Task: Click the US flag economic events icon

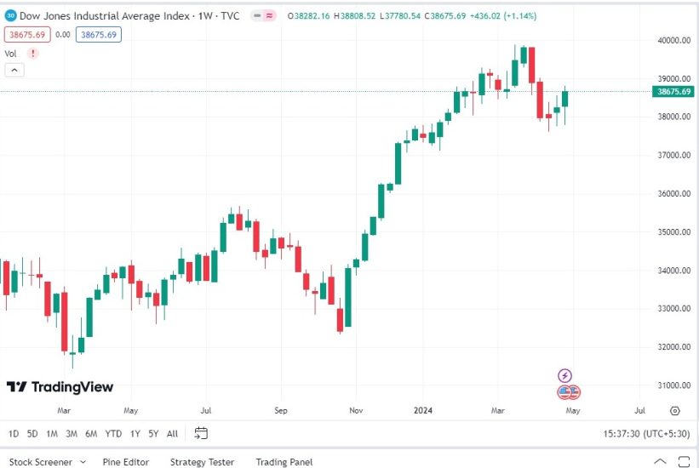Action: point(569,392)
